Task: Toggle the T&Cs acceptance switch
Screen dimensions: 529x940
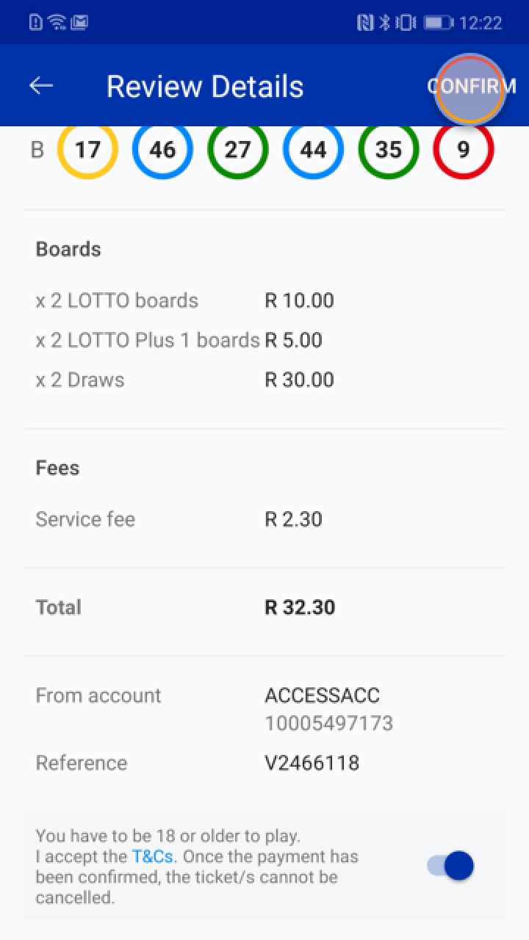Action: point(451,866)
